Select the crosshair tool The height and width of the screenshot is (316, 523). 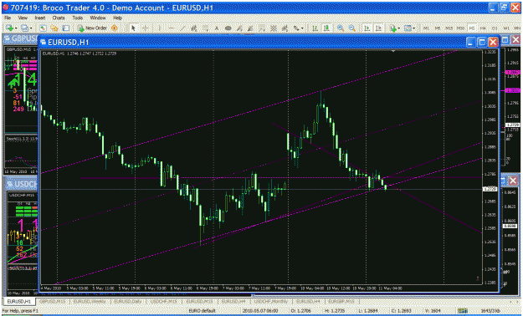coord(145,28)
